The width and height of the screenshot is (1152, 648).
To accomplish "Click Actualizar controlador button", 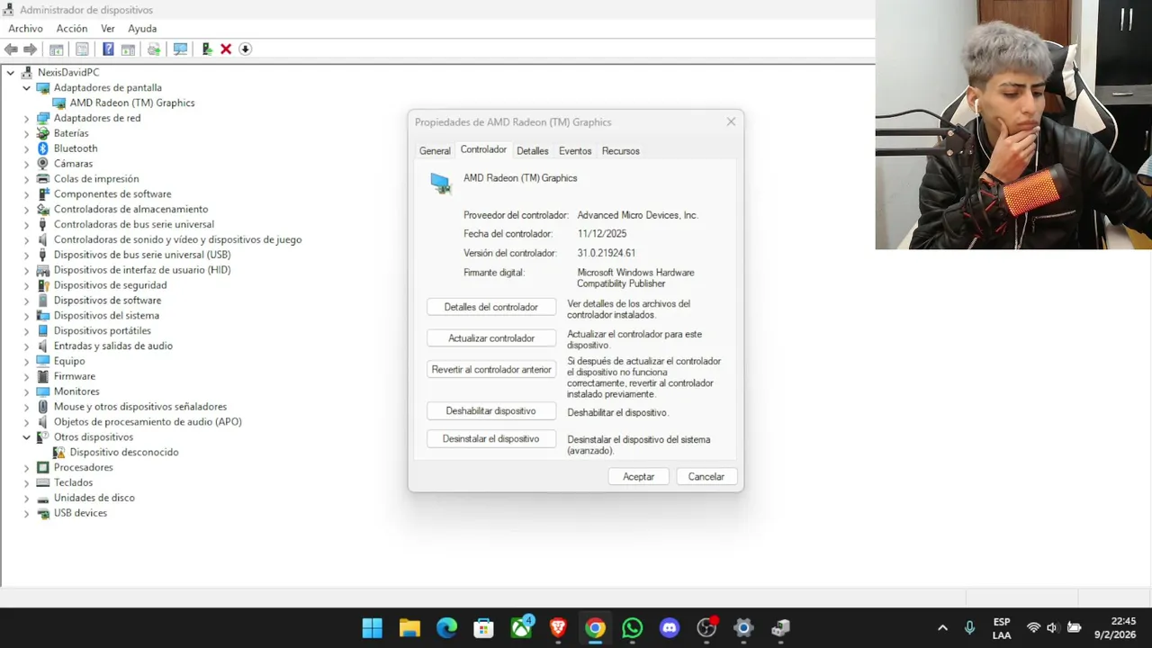I will [x=491, y=338].
